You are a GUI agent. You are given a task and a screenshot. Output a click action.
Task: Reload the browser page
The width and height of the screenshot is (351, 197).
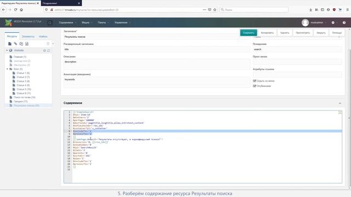(x=15, y=10)
